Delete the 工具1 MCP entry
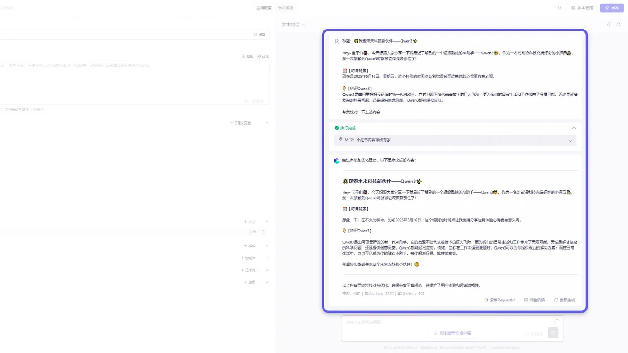The image size is (628, 353). (x=264, y=232)
